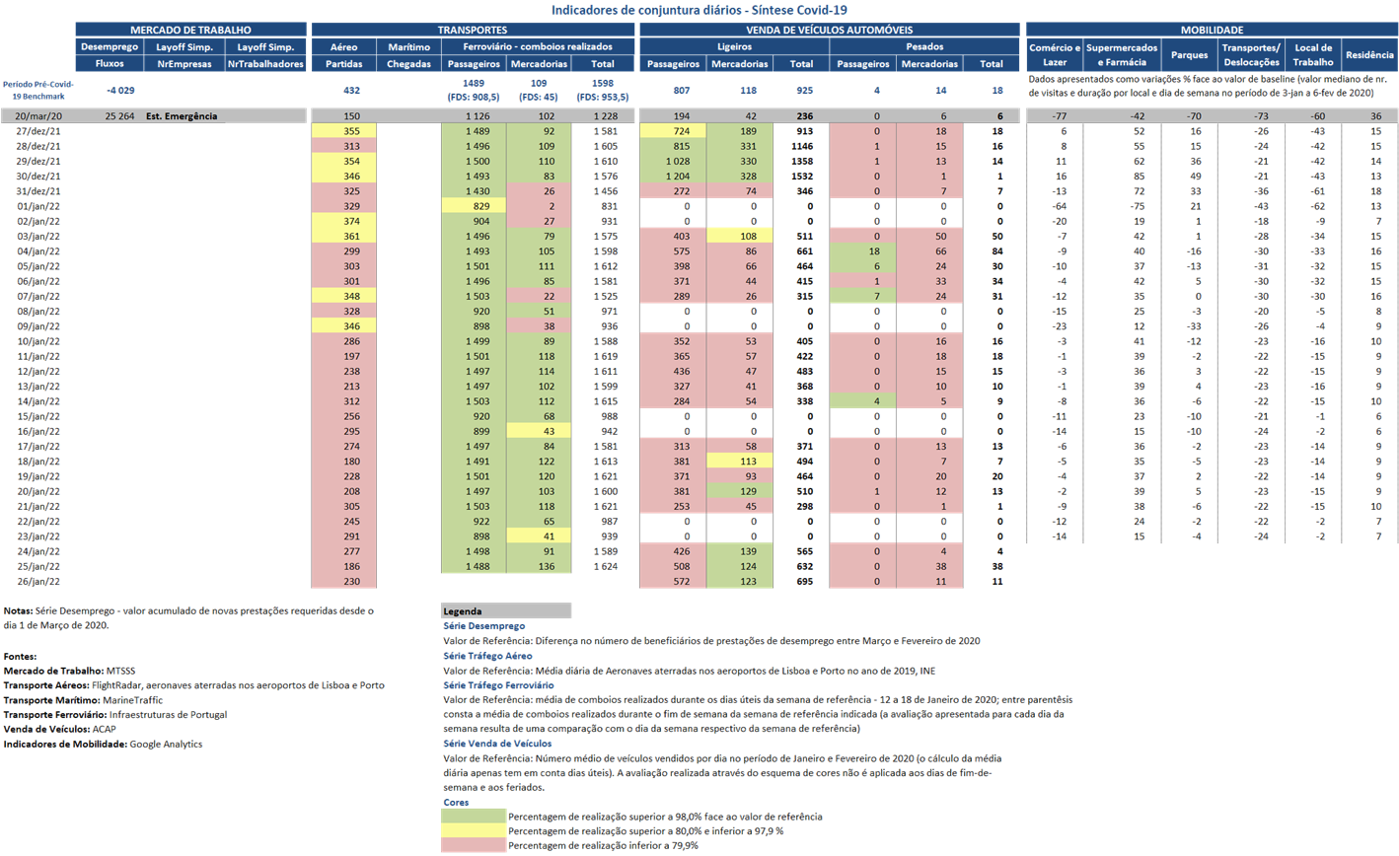This screenshot has width=1399, height=856.
Task: Click the Chegadas subheader cell
Action: [x=408, y=63]
